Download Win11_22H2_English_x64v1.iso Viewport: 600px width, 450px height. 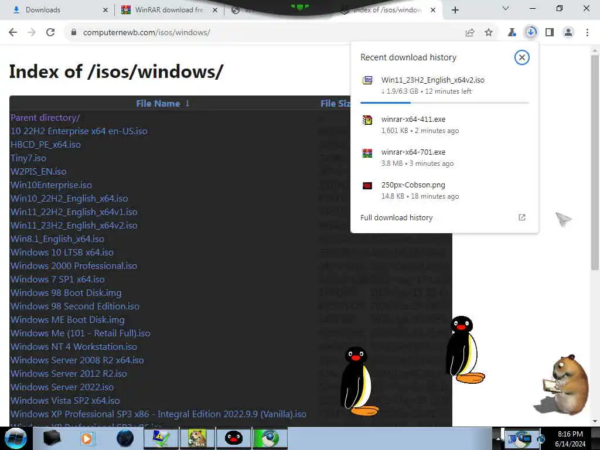coord(74,212)
